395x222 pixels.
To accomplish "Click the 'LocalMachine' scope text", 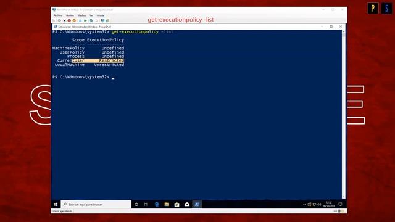I will (x=70, y=65).
